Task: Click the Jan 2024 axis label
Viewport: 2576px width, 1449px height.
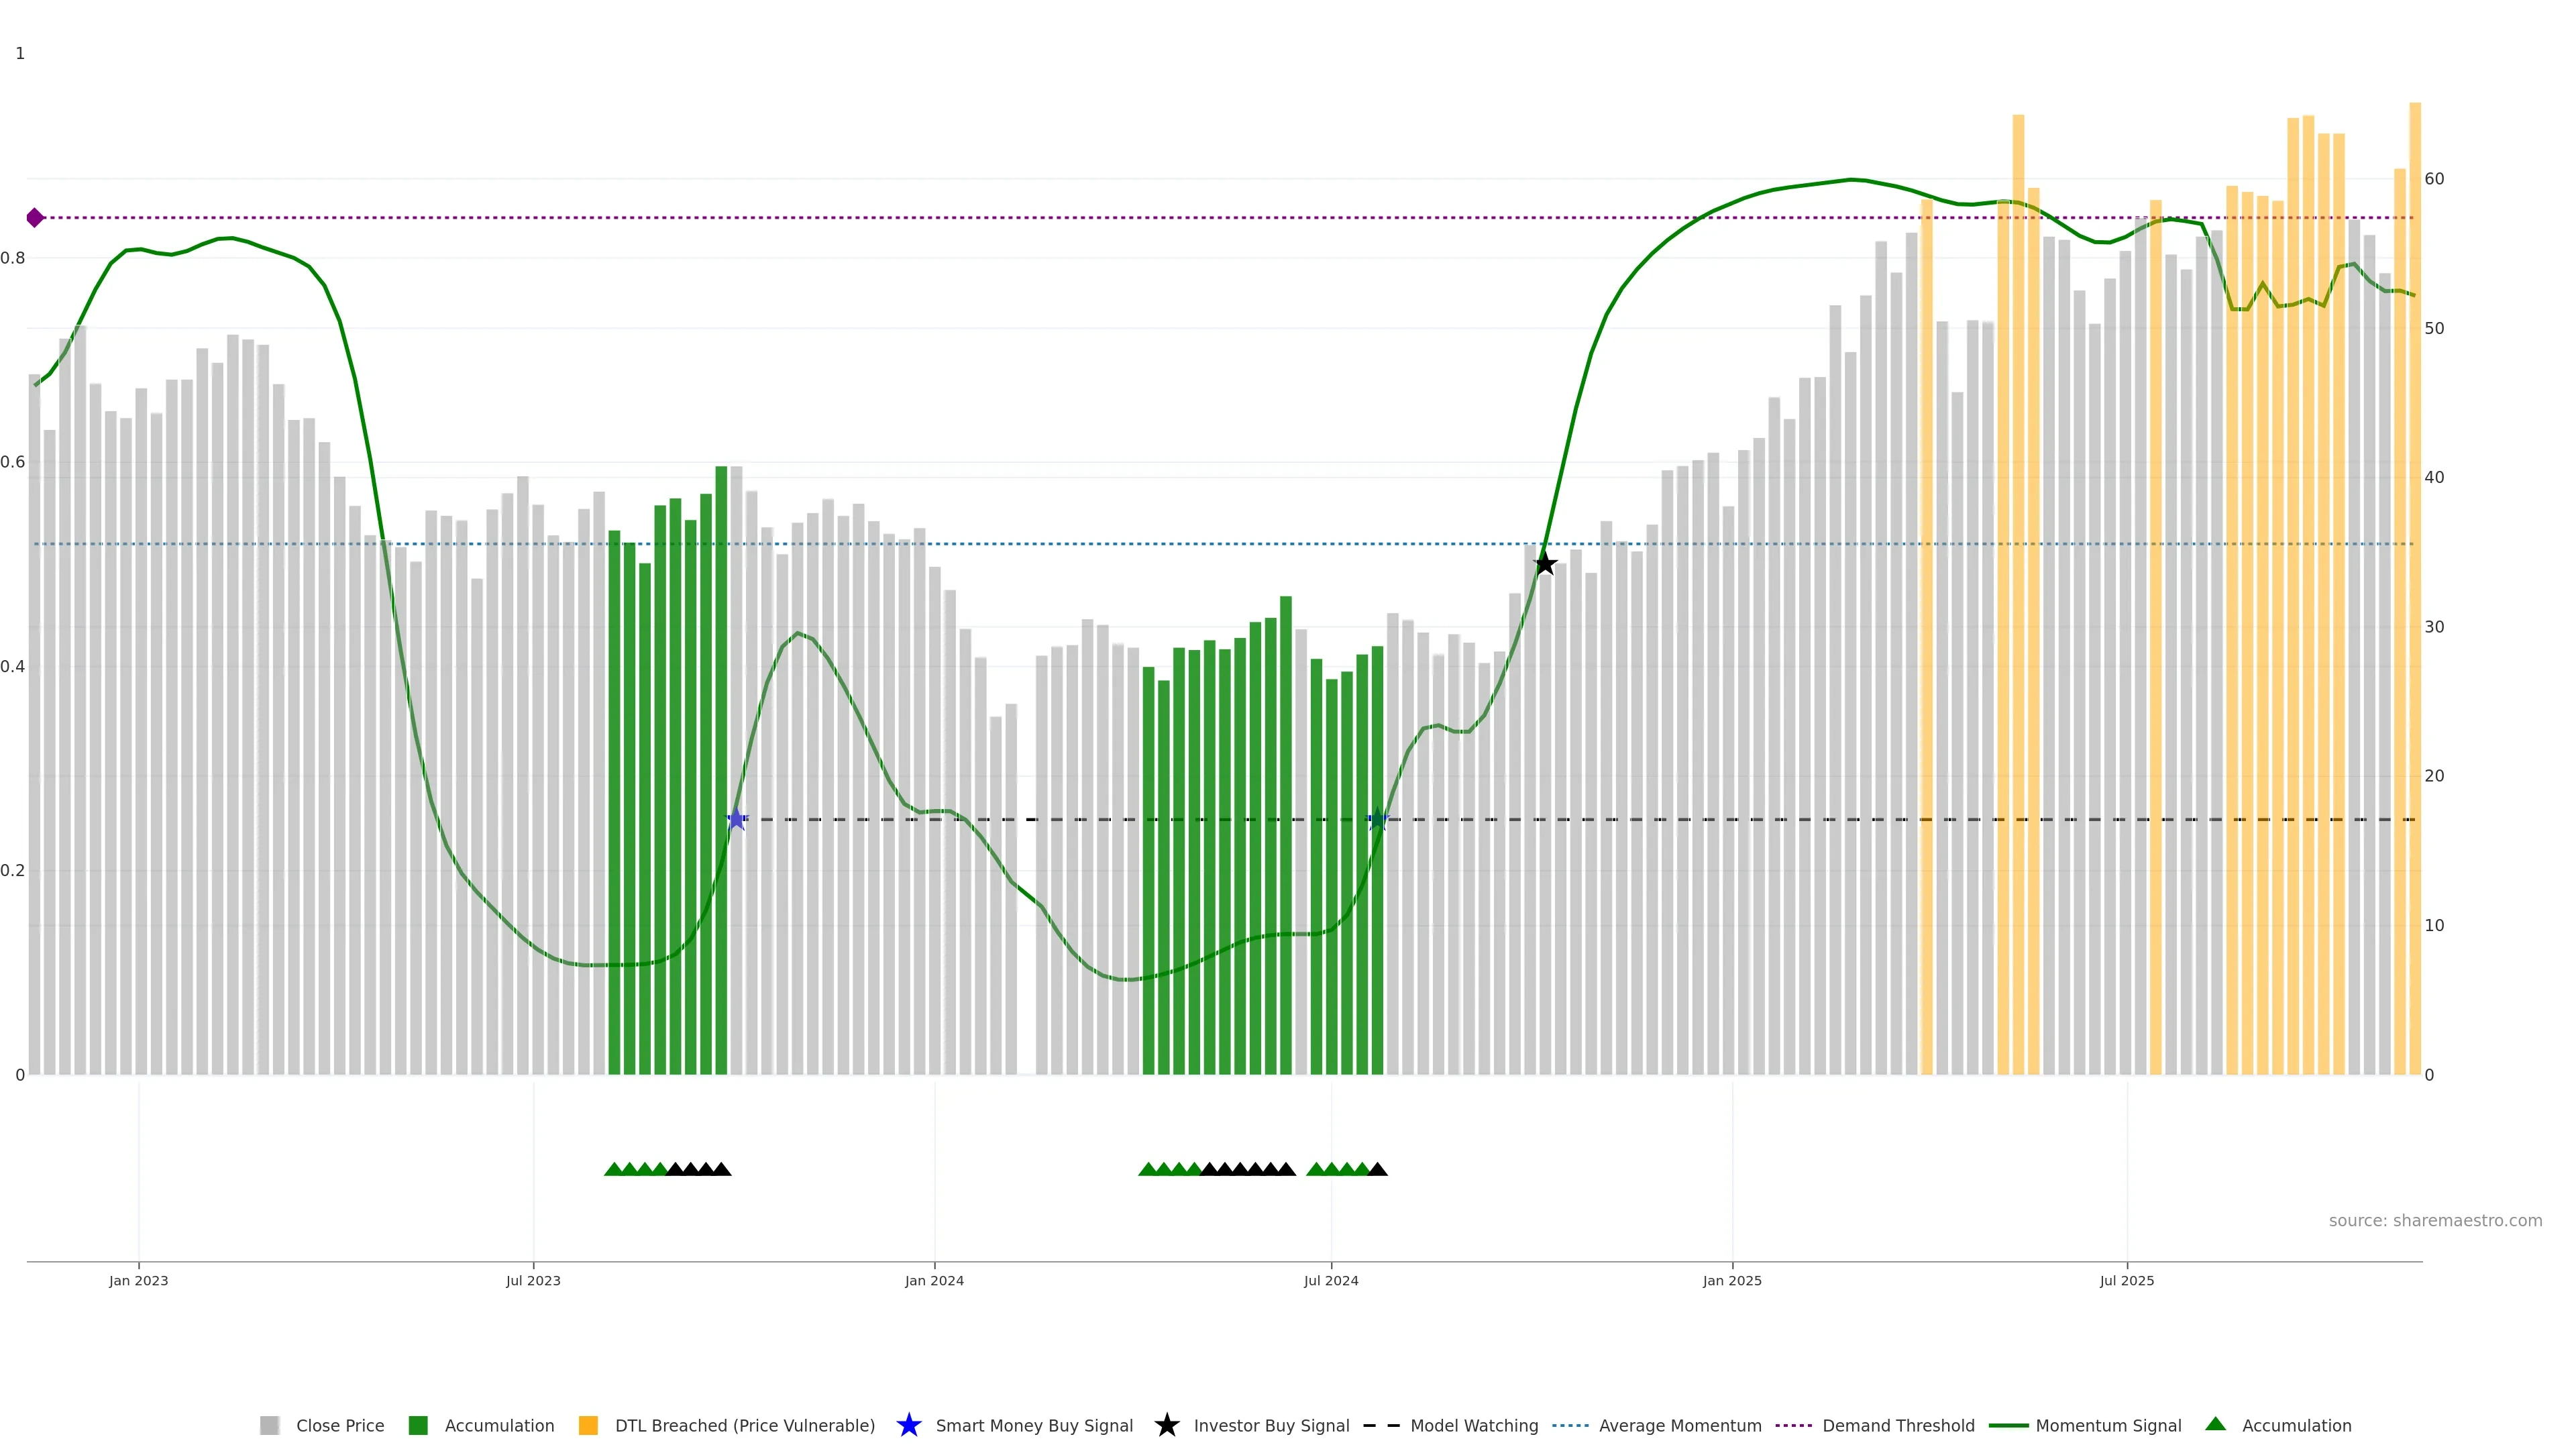Action: [x=934, y=1280]
